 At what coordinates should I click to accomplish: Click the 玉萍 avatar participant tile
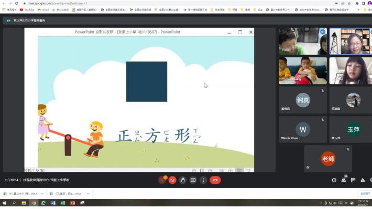click(x=351, y=129)
